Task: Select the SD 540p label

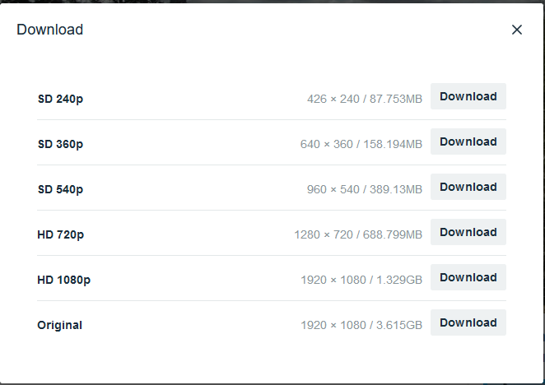Action: tap(60, 189)
